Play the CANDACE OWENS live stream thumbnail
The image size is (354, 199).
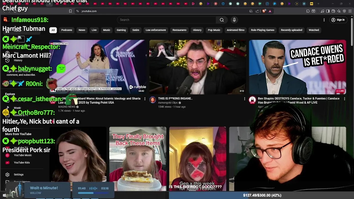(297, 67)
